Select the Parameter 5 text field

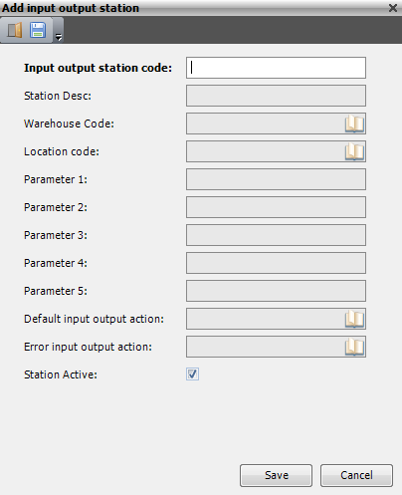click(276, 291)
